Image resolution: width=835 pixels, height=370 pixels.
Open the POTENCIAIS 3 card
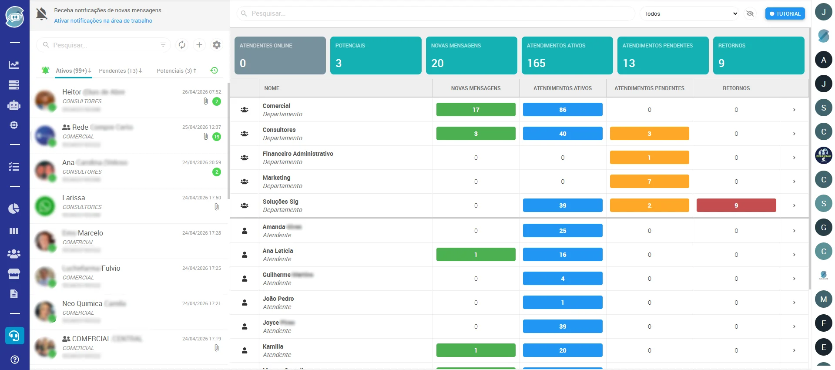coord(376,55)
